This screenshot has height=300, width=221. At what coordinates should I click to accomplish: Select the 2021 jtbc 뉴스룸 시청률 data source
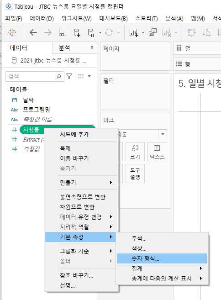[x=53, y=60]
